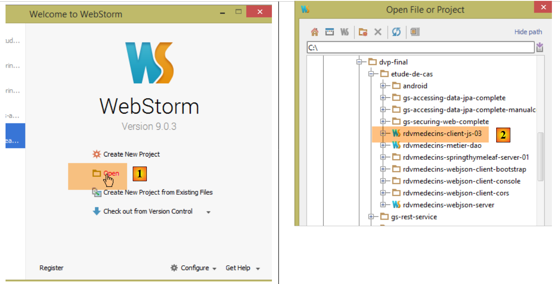Expand the android folder node

[383, 86]
